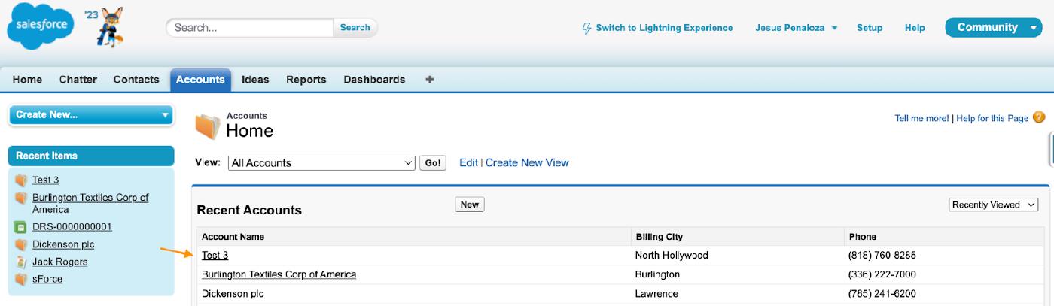Expand the Community app menu arrow
The image size is (1054, 306).
[1031, 28]
